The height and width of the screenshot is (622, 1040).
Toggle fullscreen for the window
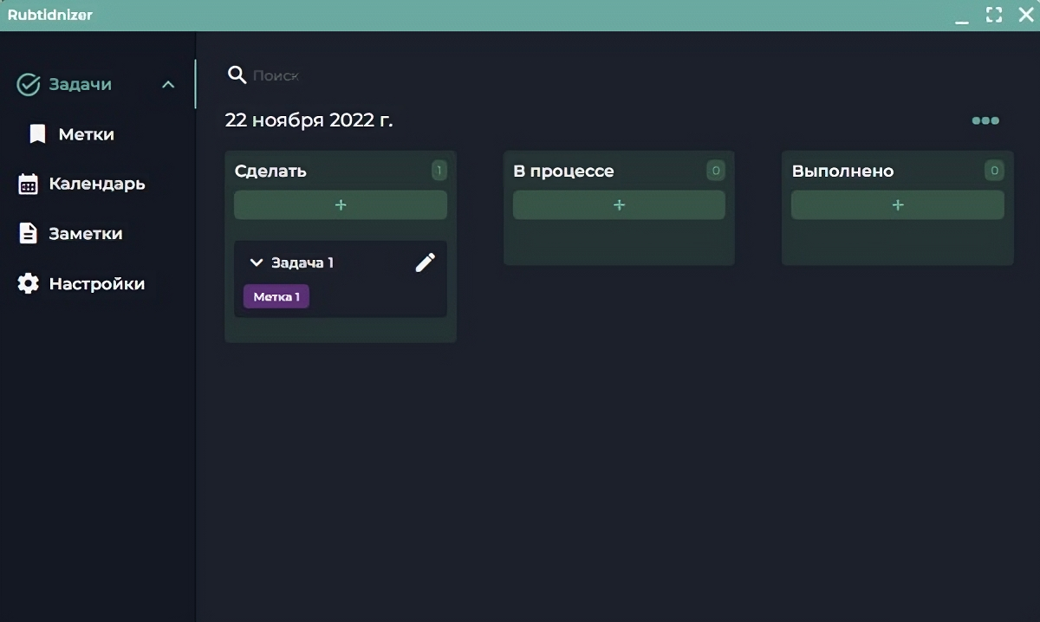coord(994,15)
